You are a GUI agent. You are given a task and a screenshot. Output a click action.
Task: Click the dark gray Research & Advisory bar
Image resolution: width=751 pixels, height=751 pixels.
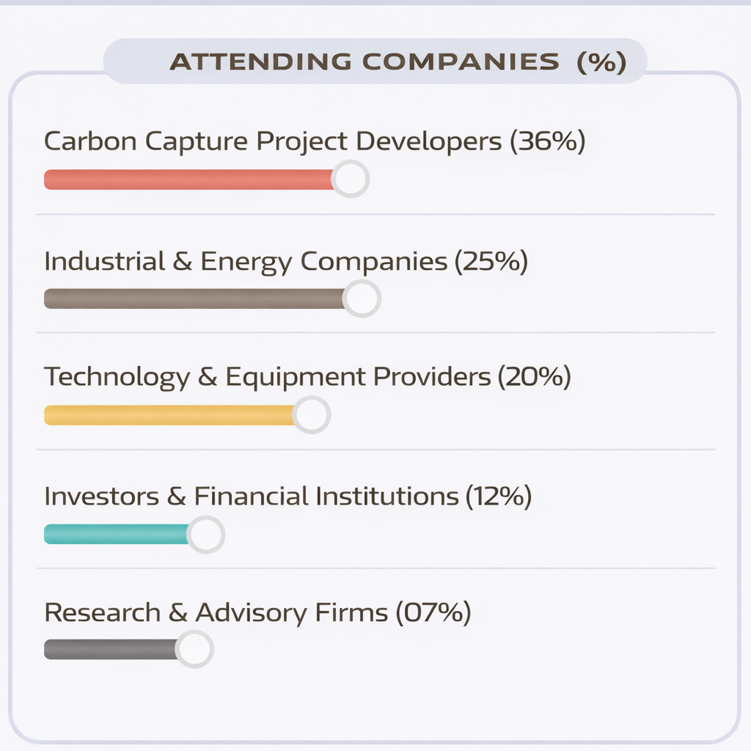(110, 650)
